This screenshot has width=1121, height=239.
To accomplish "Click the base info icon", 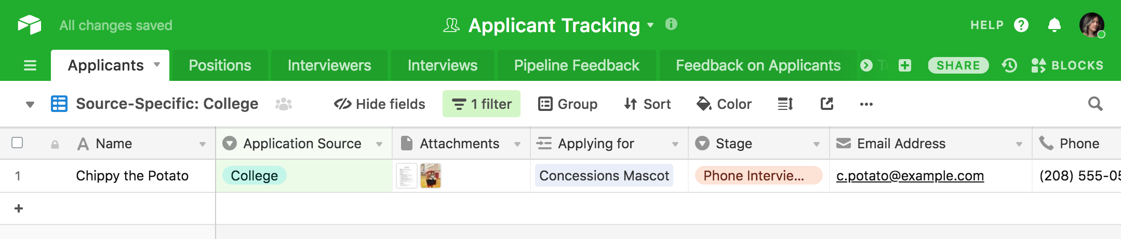I will (671, 24).
